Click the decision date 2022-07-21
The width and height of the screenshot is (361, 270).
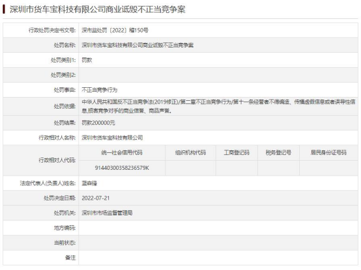tap(96, 198)
